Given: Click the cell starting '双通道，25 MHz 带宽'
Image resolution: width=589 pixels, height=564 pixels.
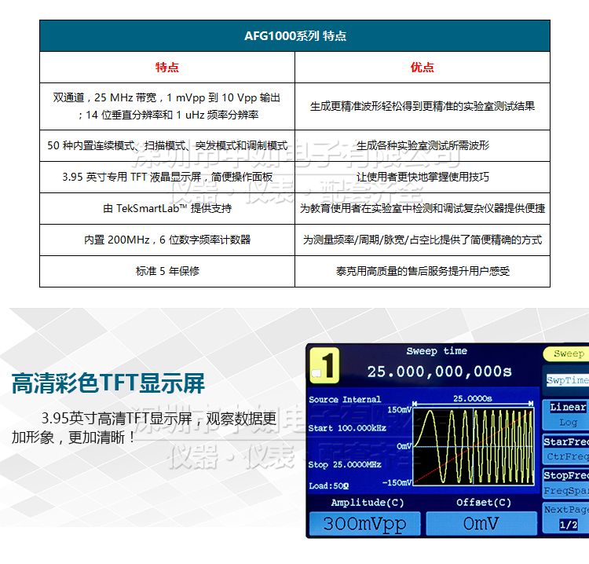Looking at the screenshot, I should pos(167,106).
